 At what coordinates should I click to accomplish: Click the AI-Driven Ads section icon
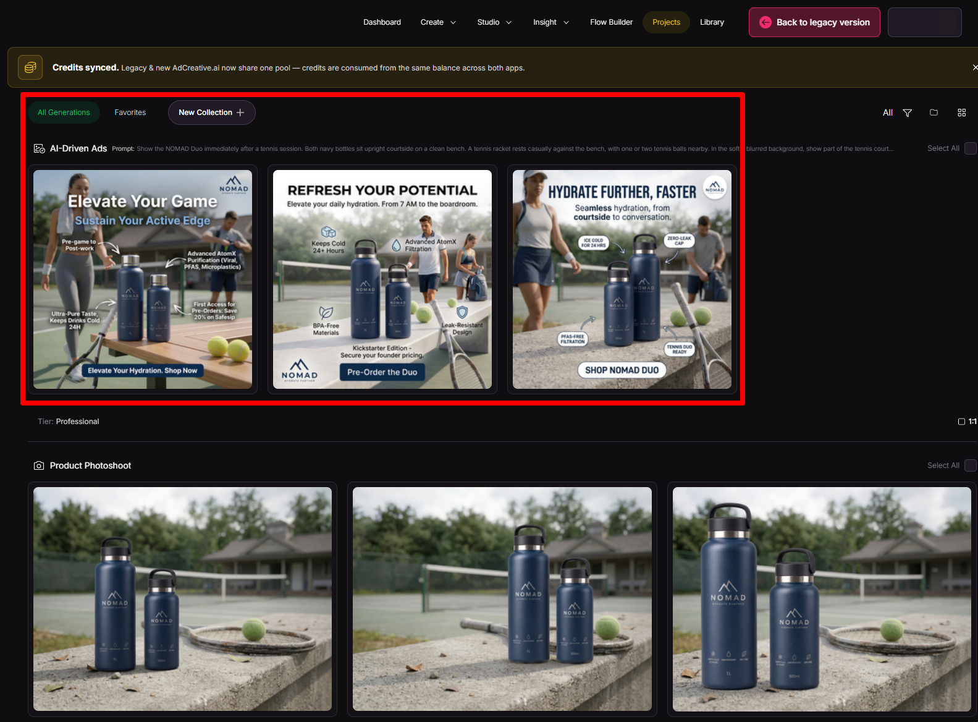[x=40, y=148]
